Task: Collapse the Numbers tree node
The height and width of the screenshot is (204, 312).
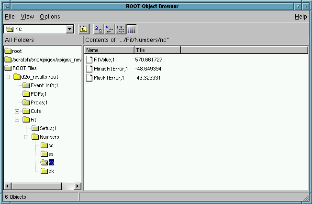Action: (x=26, y=137)
